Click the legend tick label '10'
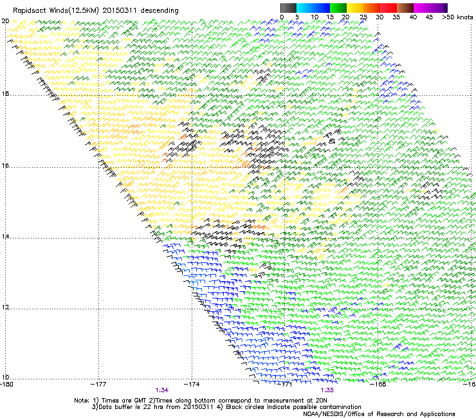 (315, 17)
